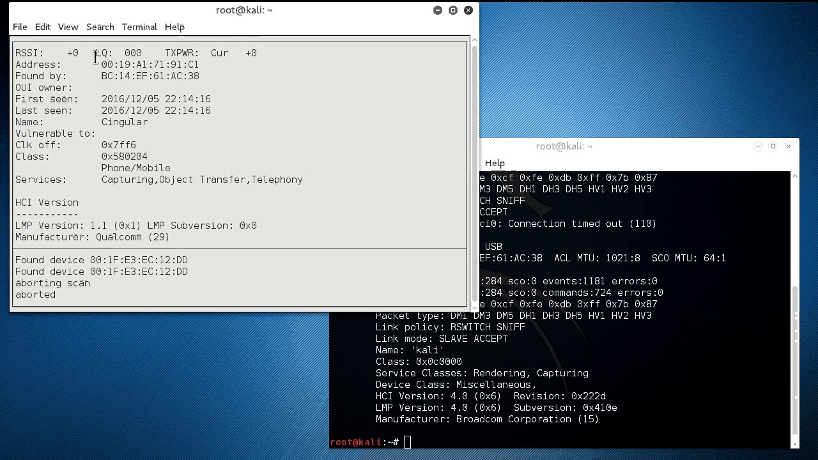
Task: Click the front terminal's vertical scrollbar
Action: (x=474, y=172)
